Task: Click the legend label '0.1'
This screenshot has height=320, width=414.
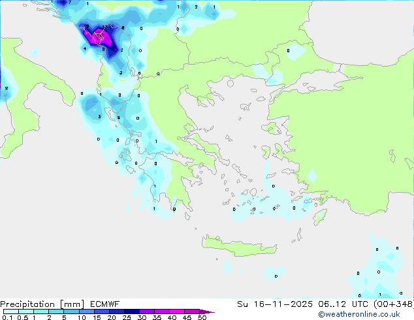Action: click(7, 317)
